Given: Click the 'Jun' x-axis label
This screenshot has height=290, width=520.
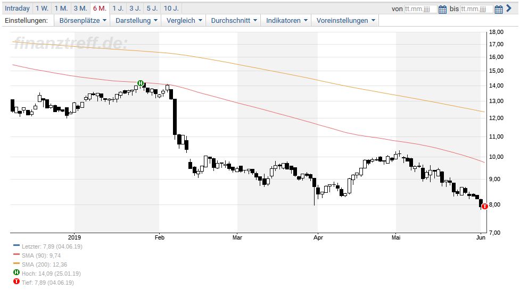Looking at the screenshot, I should click(x=481, y=237).
